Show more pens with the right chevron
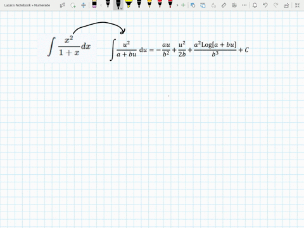This screenshot has height=228, width=304. click(177, 5)
